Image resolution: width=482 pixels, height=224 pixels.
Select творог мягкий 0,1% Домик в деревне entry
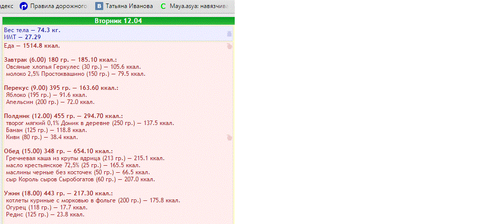click(90, 123)
